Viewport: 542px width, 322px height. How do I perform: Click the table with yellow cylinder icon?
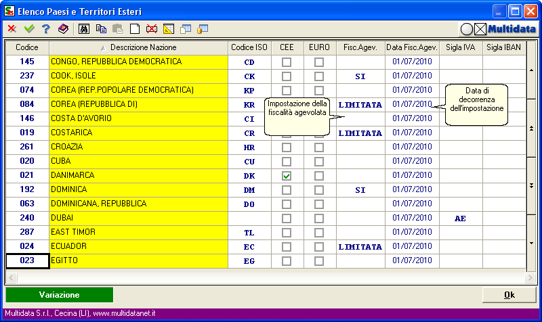tap(203, 29)
